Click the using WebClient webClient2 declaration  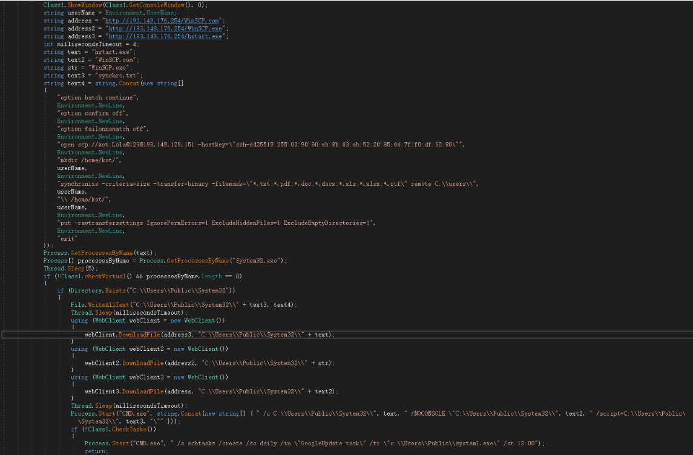149,349
